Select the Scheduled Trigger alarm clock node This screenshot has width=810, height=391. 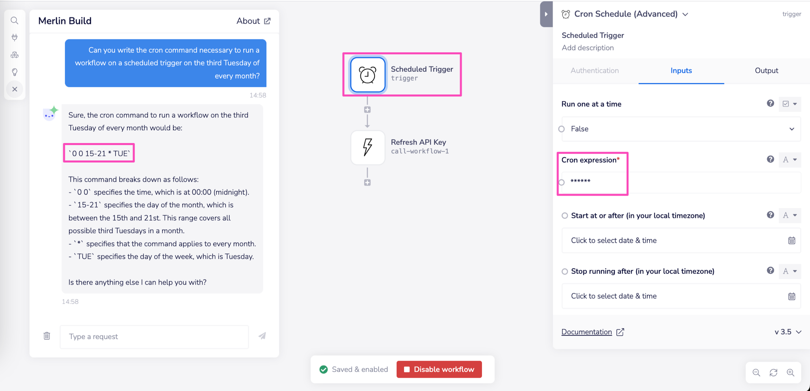click(x=368, y=75)
